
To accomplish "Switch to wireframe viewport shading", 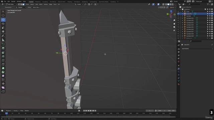I will pos(166,4).
